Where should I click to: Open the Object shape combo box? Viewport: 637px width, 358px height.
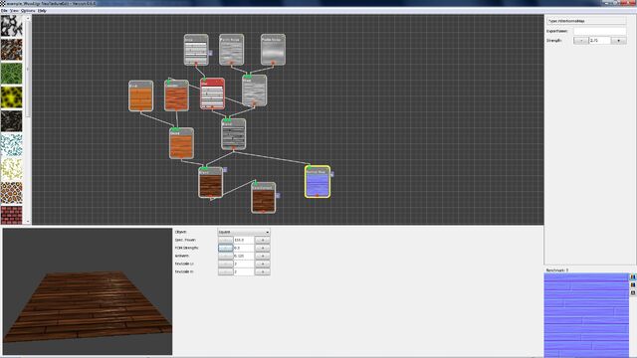(244, 232)
